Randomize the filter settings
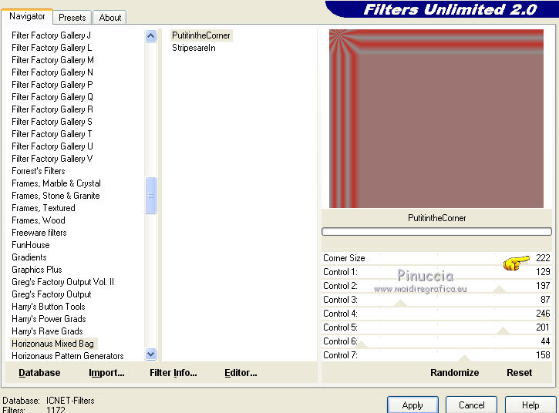This screenshot has width=559, height=413. [455, 373]
